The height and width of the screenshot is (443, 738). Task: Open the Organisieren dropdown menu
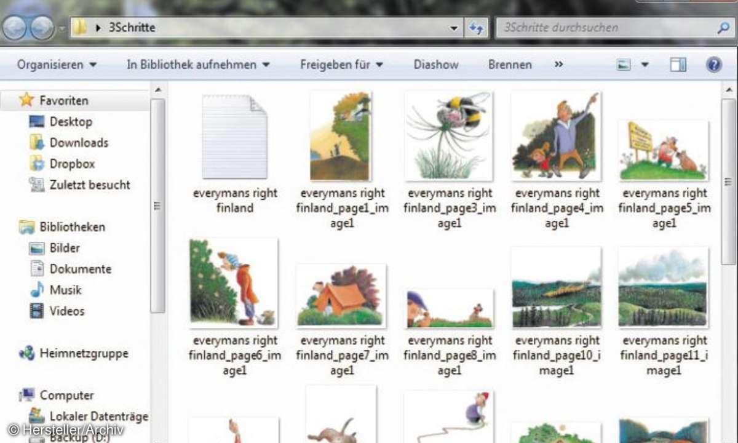point(57,65)
